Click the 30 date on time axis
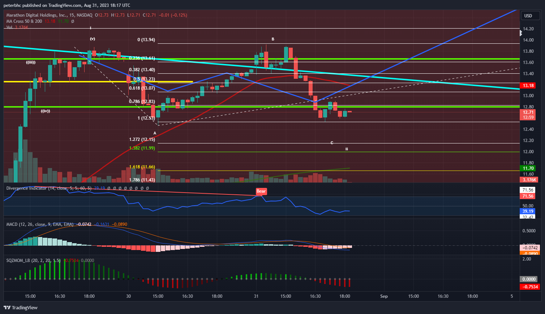 (x=128, y=296)
